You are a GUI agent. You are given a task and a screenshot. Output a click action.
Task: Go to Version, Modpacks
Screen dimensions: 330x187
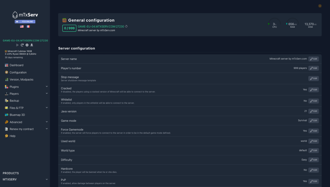tap(21, 79)
